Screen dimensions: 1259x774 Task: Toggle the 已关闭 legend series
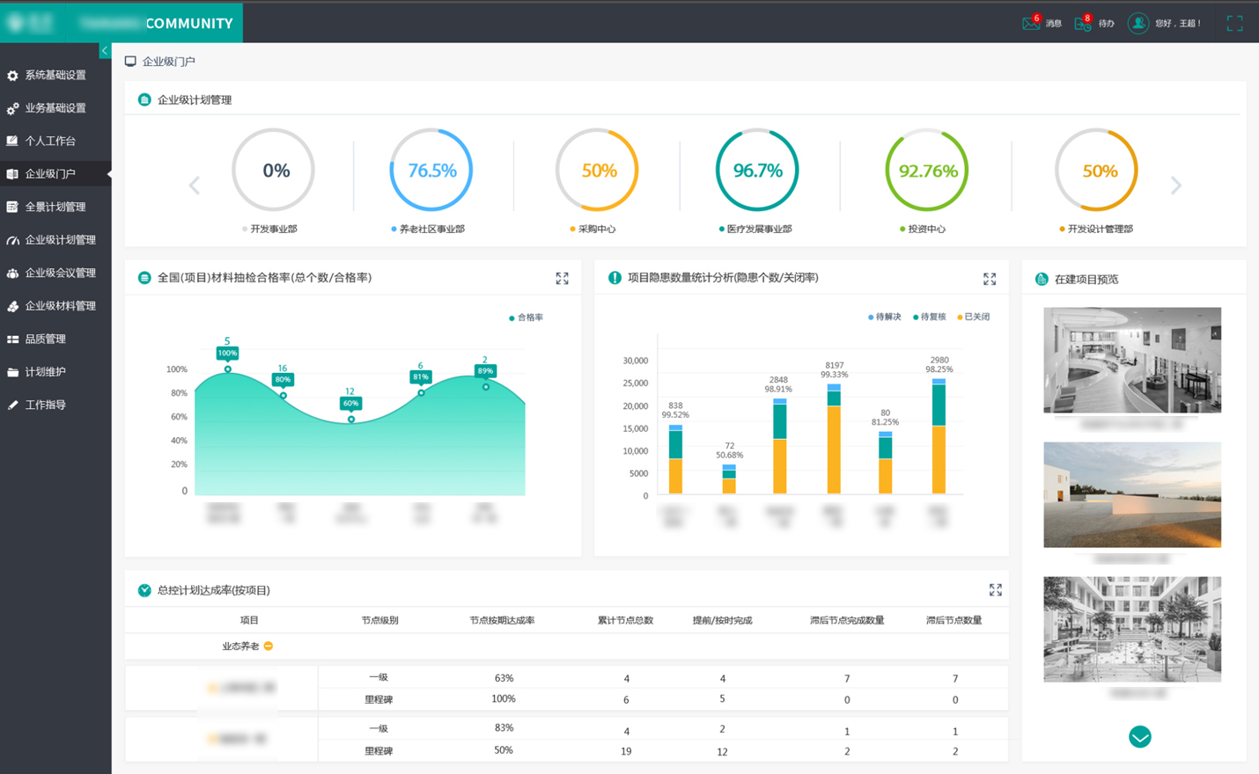[973, 317]
